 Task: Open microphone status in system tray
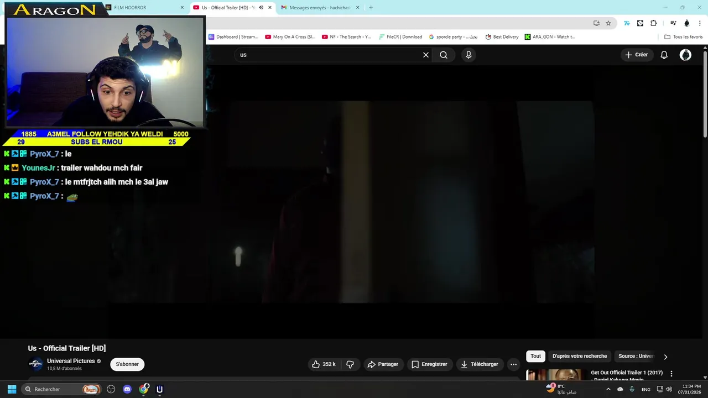tap(632, 389)
